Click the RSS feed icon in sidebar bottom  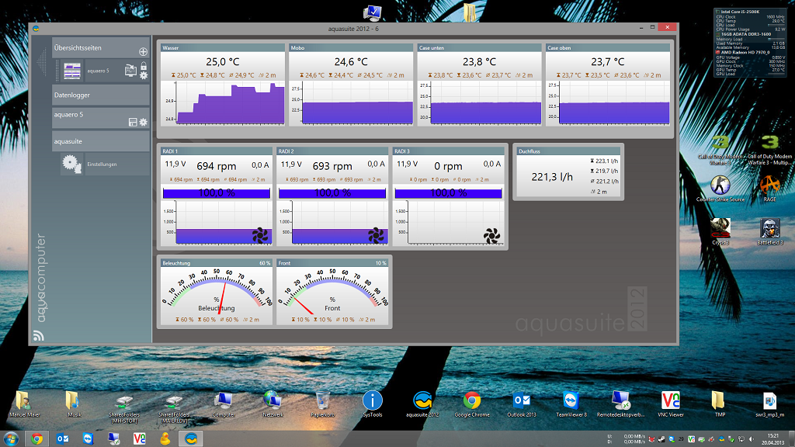point(38,336)
